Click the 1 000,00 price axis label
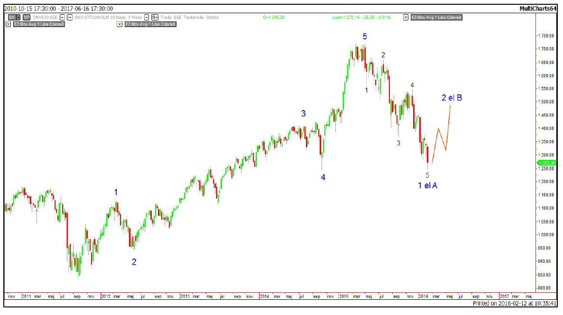Screen dimensions: 563x315 tap(546, 234)
